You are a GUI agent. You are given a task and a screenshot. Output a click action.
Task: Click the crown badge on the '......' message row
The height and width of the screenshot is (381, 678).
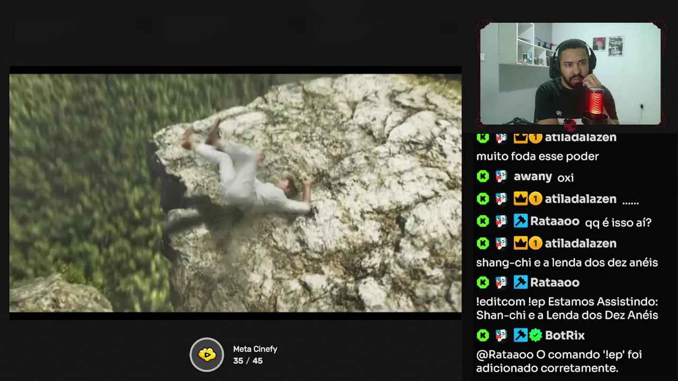520,199
